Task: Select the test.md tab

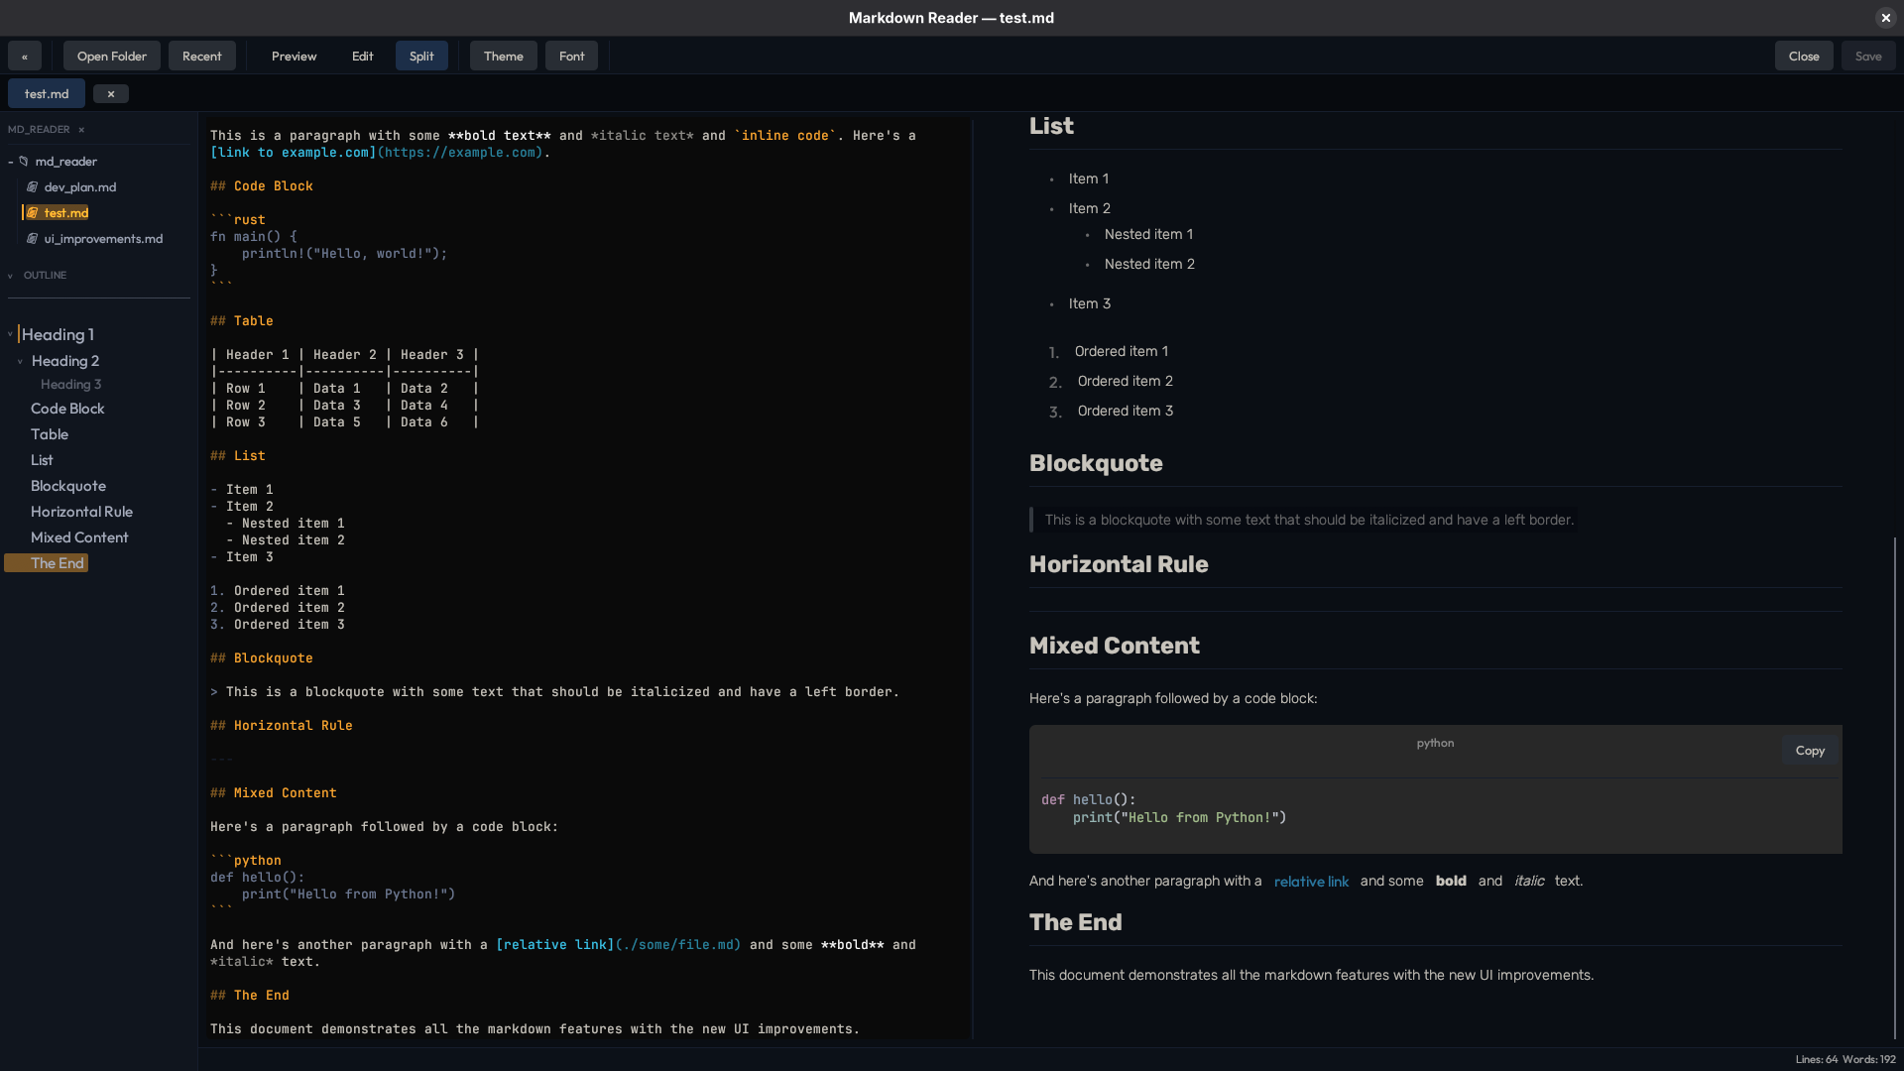Action: pyautogui.click(x=46, y=92)
